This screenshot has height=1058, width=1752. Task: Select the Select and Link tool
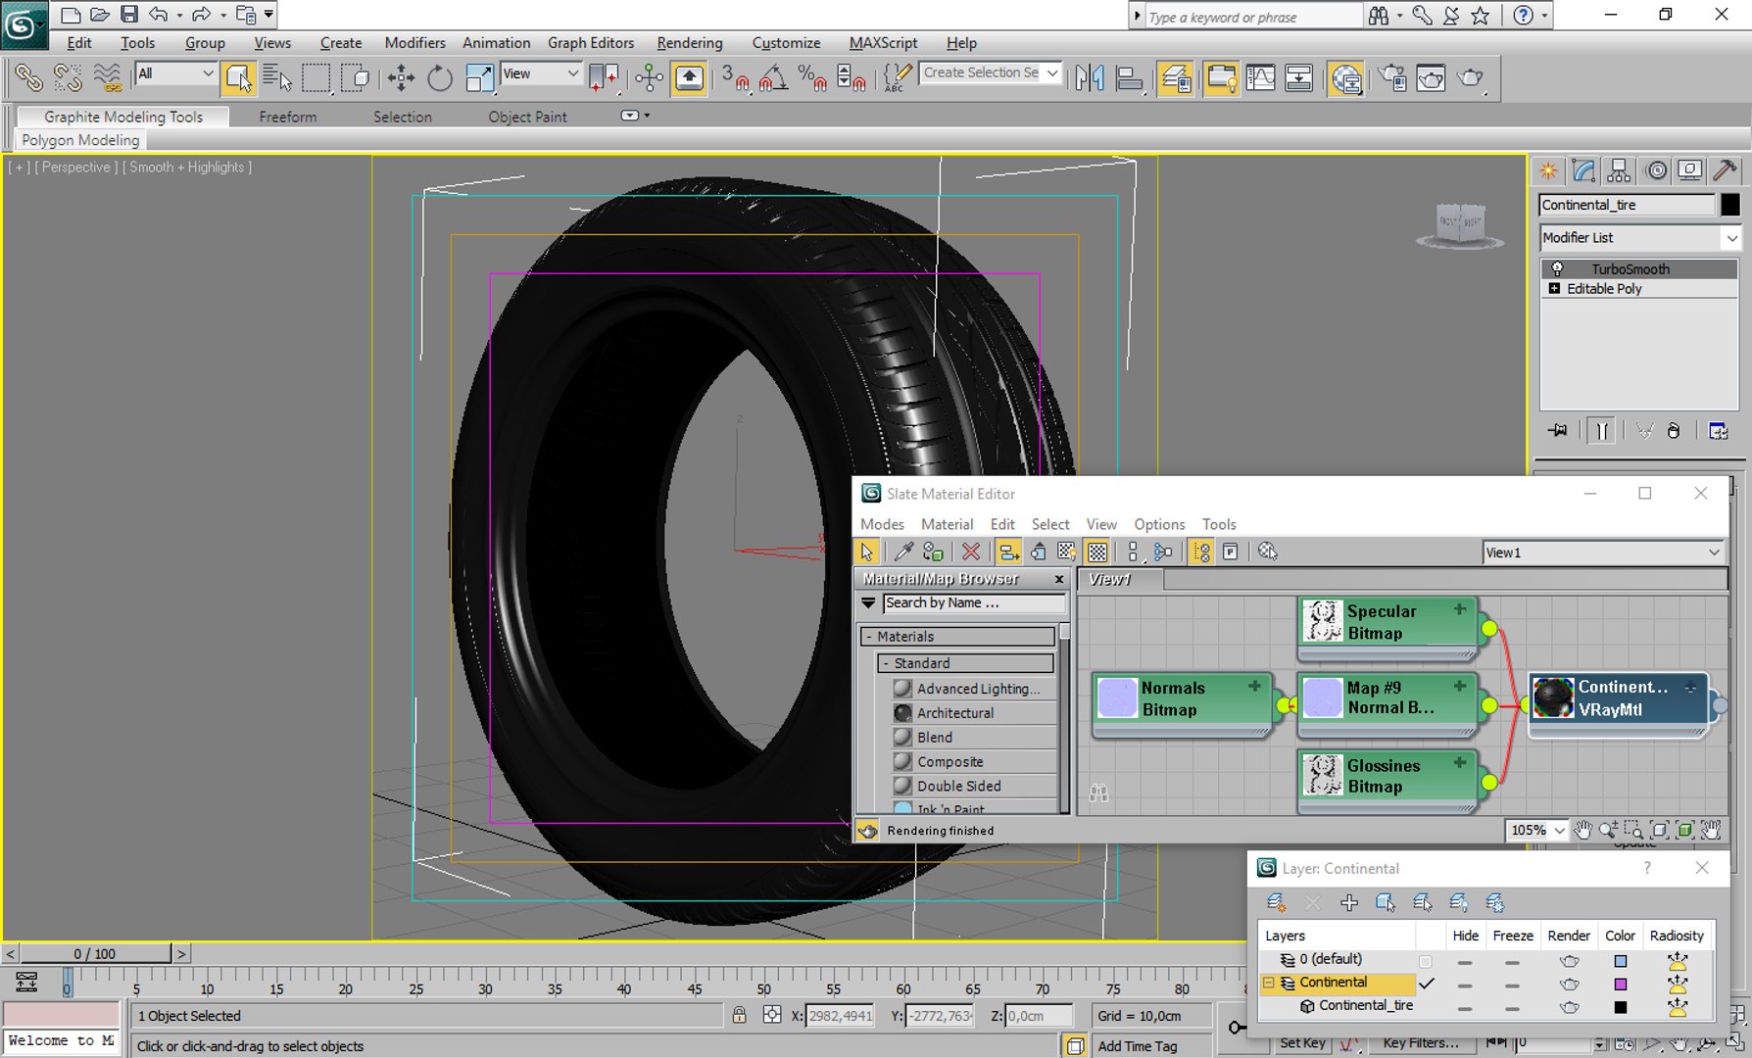pyautogui.click(x=28, y=77)
